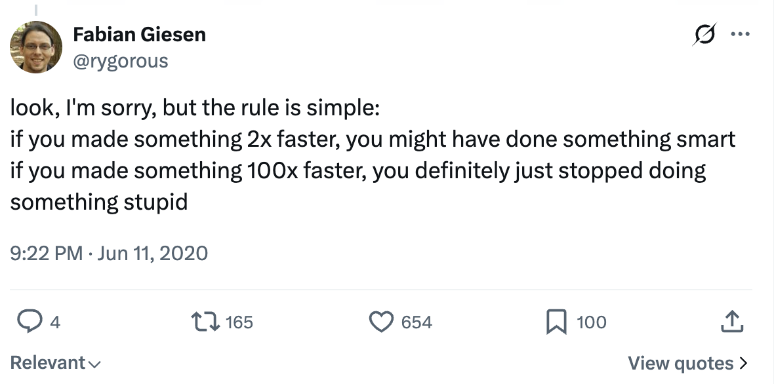Tap the heart icon
Screen dimensions: 774x384
tap(381, 322)
